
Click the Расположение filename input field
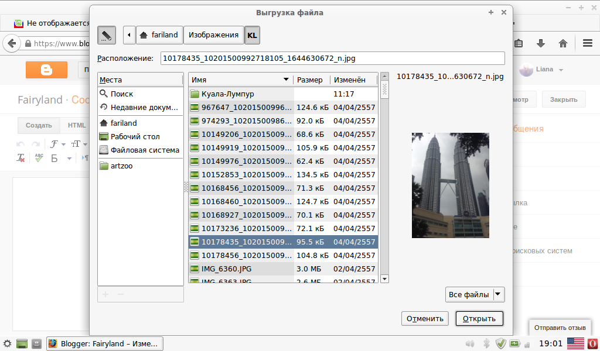(x=332, y=58)
